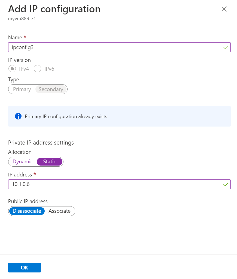
Task: Click the green checkmark in Name field
Action: point(226,47)
